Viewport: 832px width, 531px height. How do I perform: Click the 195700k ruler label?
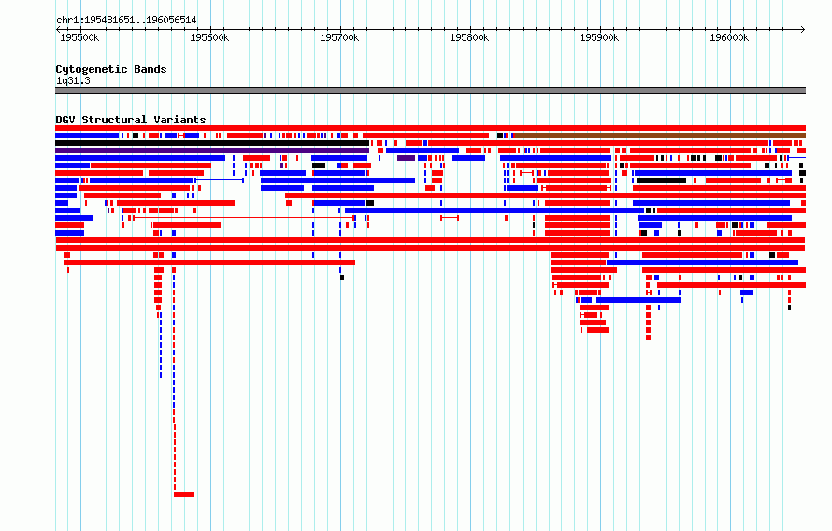coord(339,37)
